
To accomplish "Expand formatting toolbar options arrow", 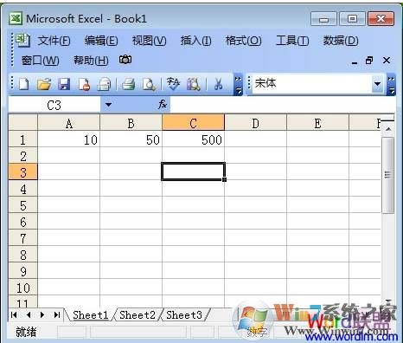I will pyautogui.click(x=391, y=85).
